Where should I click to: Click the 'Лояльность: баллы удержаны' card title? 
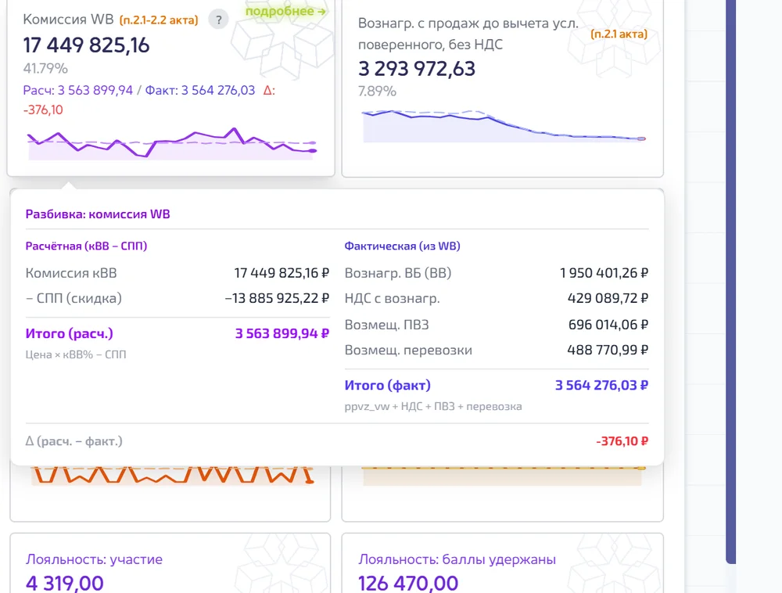pyautogui.click(x=457, y=559)
